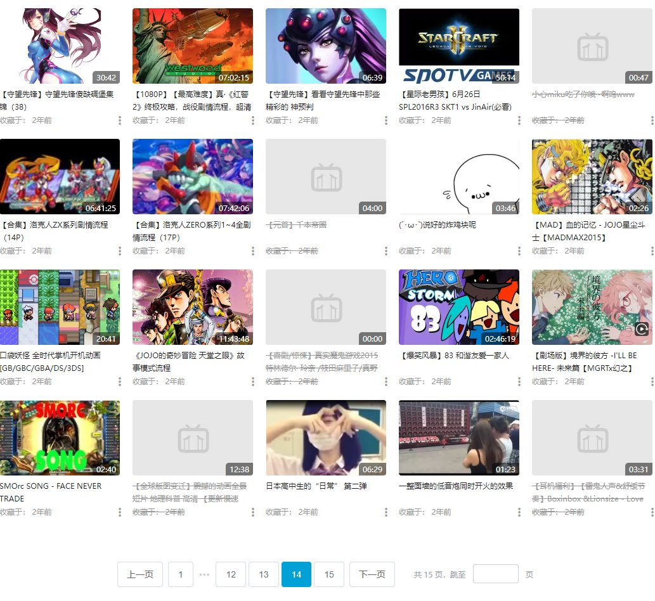Open three-dot menu for 守望先锋神预判 video

point(386,120)
